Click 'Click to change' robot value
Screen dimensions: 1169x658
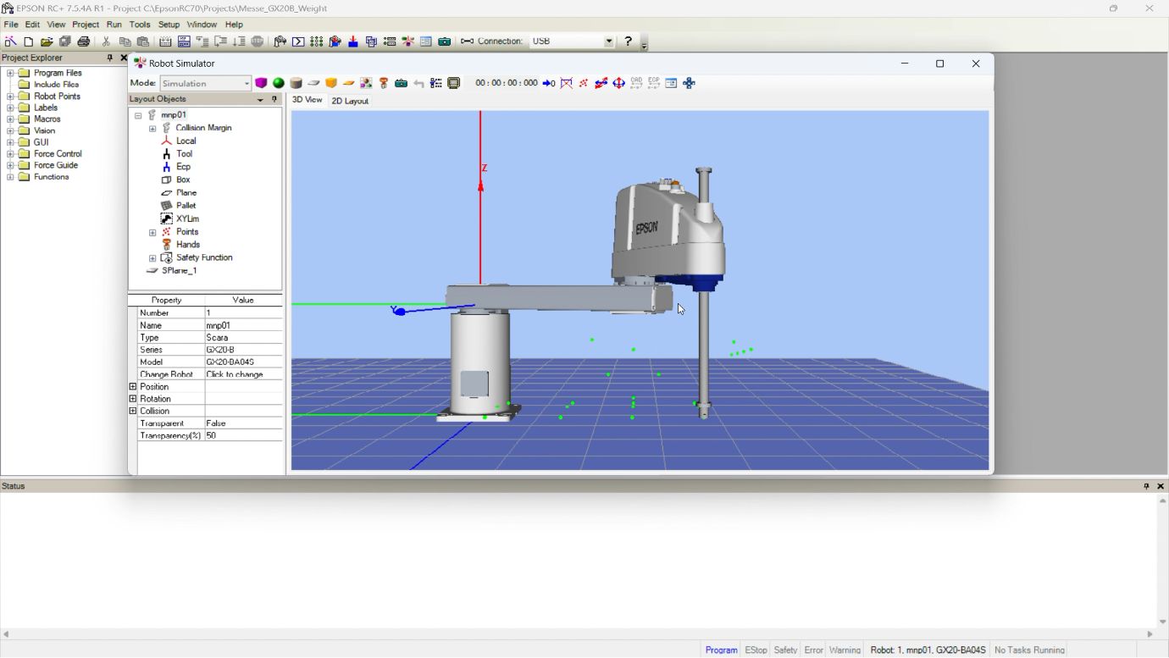coord(243,374)
